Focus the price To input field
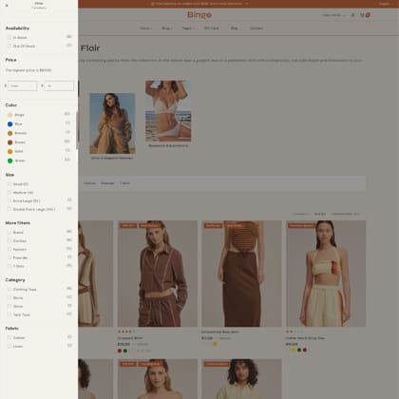 tap(59, 85)
